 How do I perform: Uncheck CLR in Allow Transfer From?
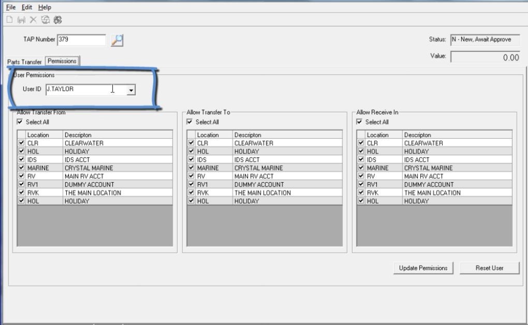point(22,143)
